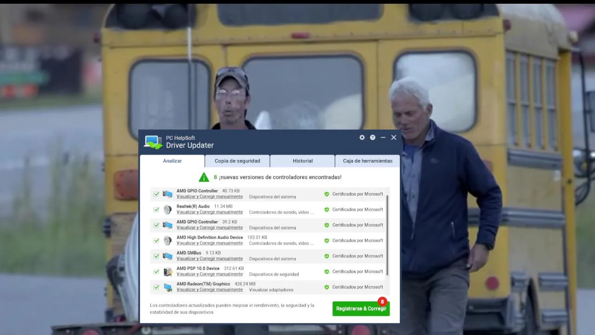The height and width of the screenshot is (335, 595).
Task: Click 'nuevas versiones de controladores encontradas' message
Action: 280,177
